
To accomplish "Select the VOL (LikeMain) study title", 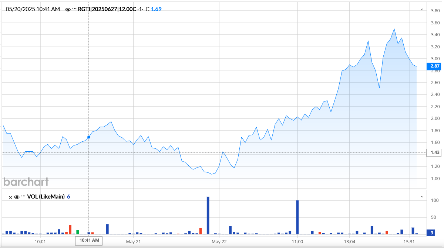I will [46, 197].
